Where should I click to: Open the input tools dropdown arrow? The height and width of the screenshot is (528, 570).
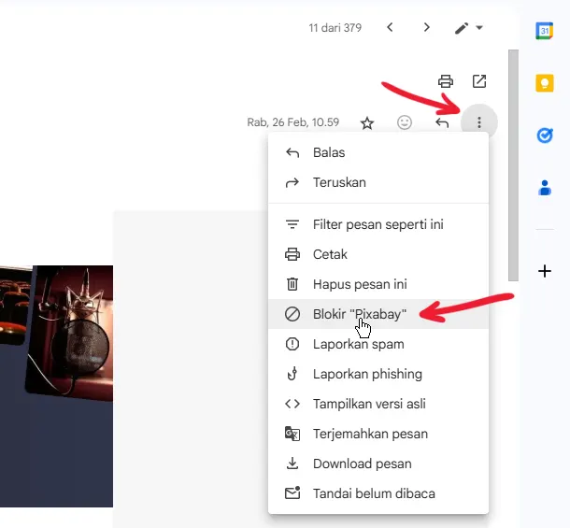click(x=479, y=28)
